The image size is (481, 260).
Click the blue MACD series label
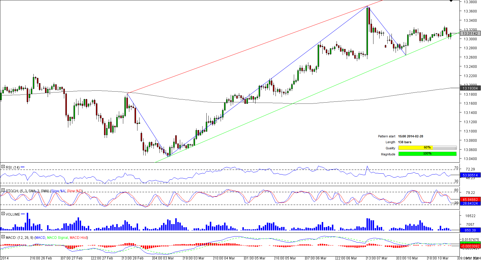40,238
